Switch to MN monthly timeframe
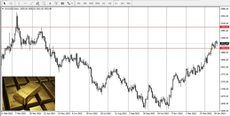This screenshot has height=116, width=230. coord(129,3)
